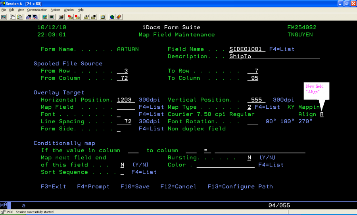Viewport: 357px width, 215px height.
Task: Click F4=List beside Field Name
Action: [x=282, y=49]
